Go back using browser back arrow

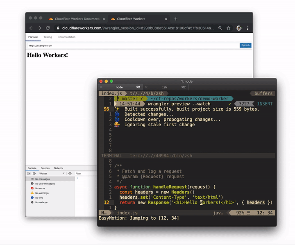click(x=31, y=28)
